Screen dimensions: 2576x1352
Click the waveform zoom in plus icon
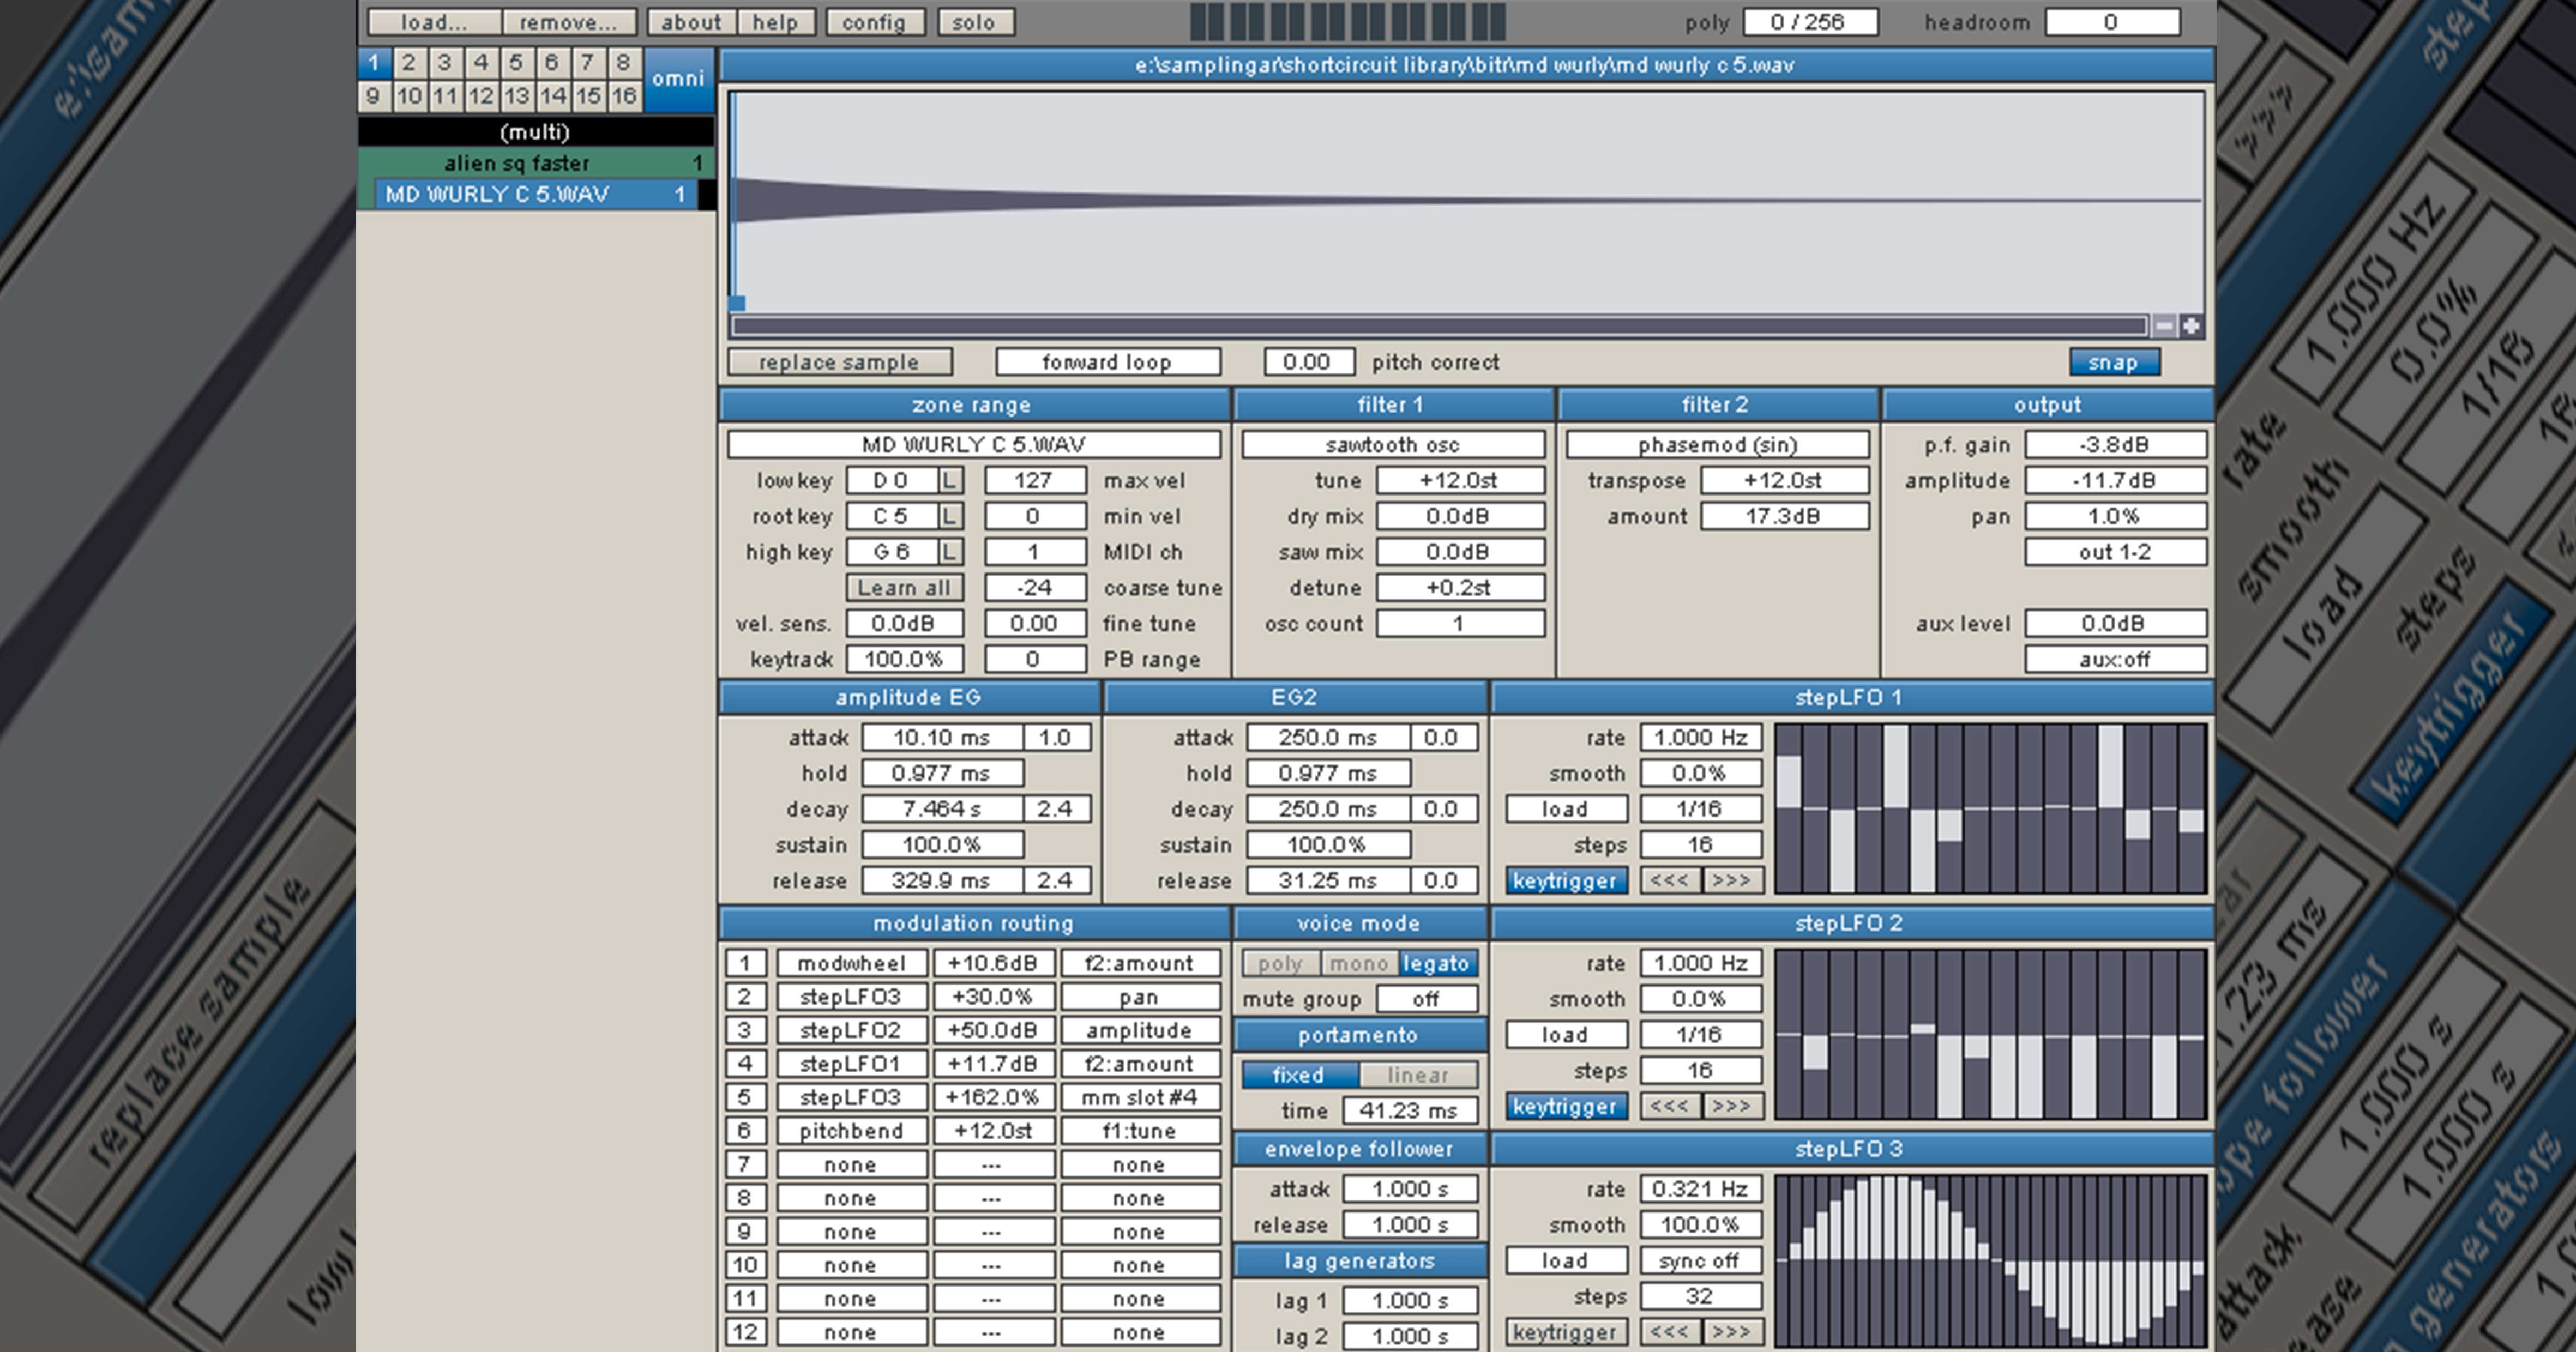pyautogui.click(x=2191, y=326)
